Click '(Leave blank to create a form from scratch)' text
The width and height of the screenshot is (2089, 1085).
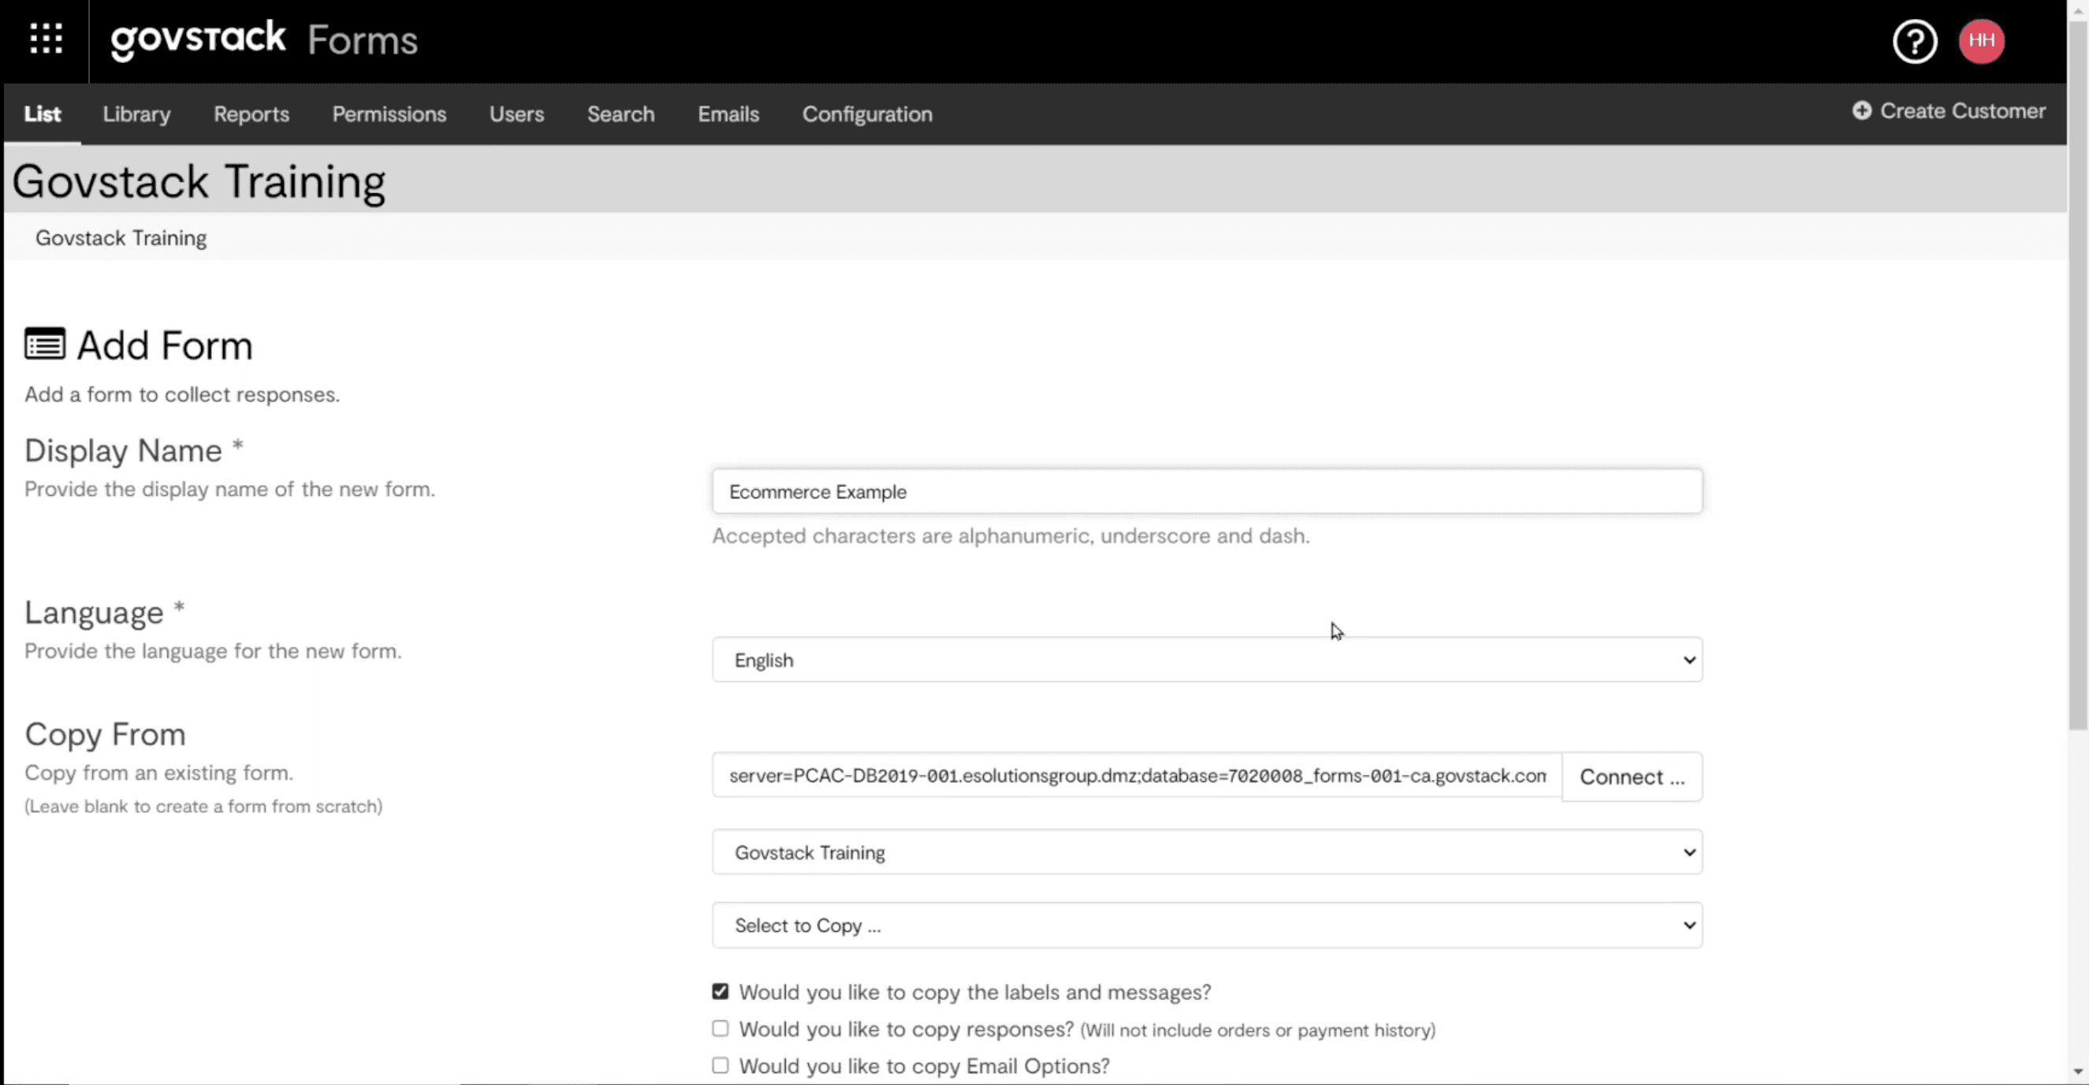point(203,806)
